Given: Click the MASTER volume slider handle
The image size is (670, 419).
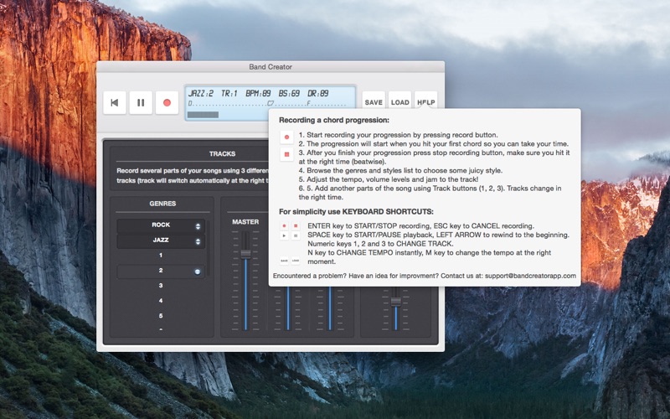Looking at the screenshot, I should tap(245, 254).
